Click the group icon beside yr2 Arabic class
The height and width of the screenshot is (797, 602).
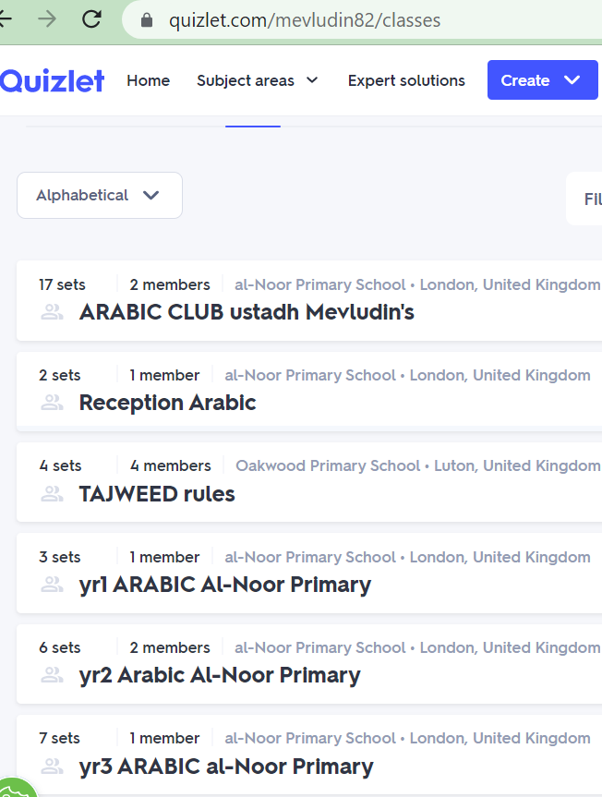tap(52, 675)
